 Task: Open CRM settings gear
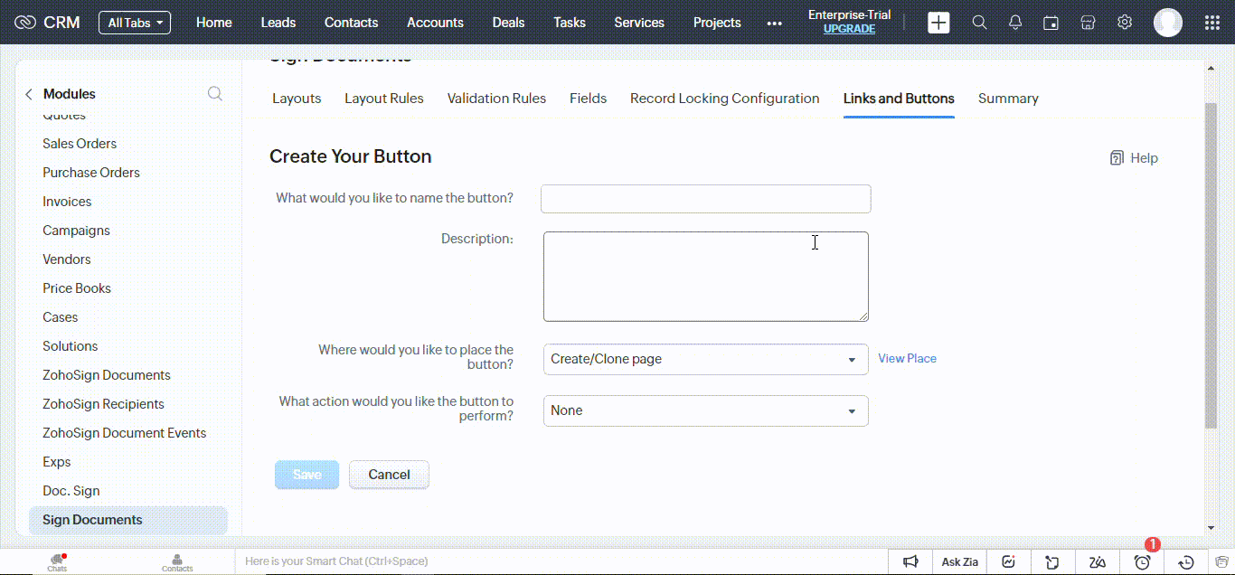point(1124,22)
